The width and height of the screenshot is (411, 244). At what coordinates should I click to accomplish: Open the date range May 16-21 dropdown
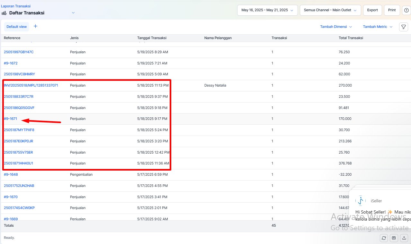267,10
